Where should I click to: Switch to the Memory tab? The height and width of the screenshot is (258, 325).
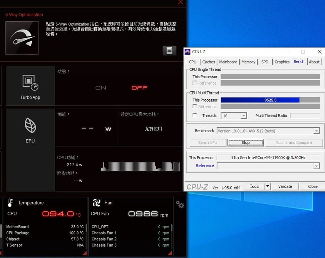248,62
